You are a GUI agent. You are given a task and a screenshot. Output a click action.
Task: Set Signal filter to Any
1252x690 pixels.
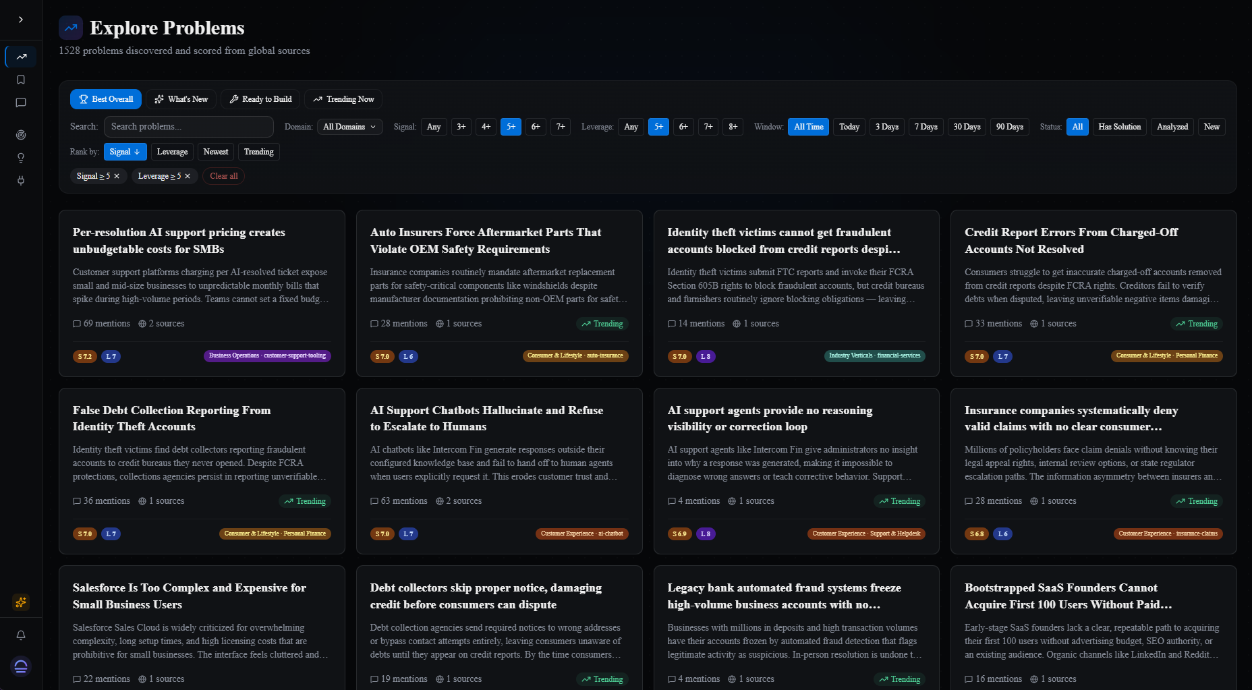point(434,127)
